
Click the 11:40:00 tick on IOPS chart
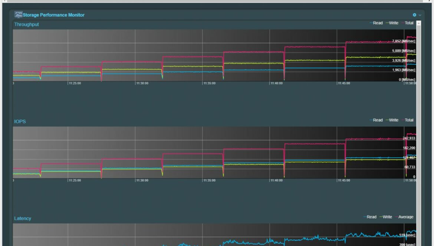[276, 180]
